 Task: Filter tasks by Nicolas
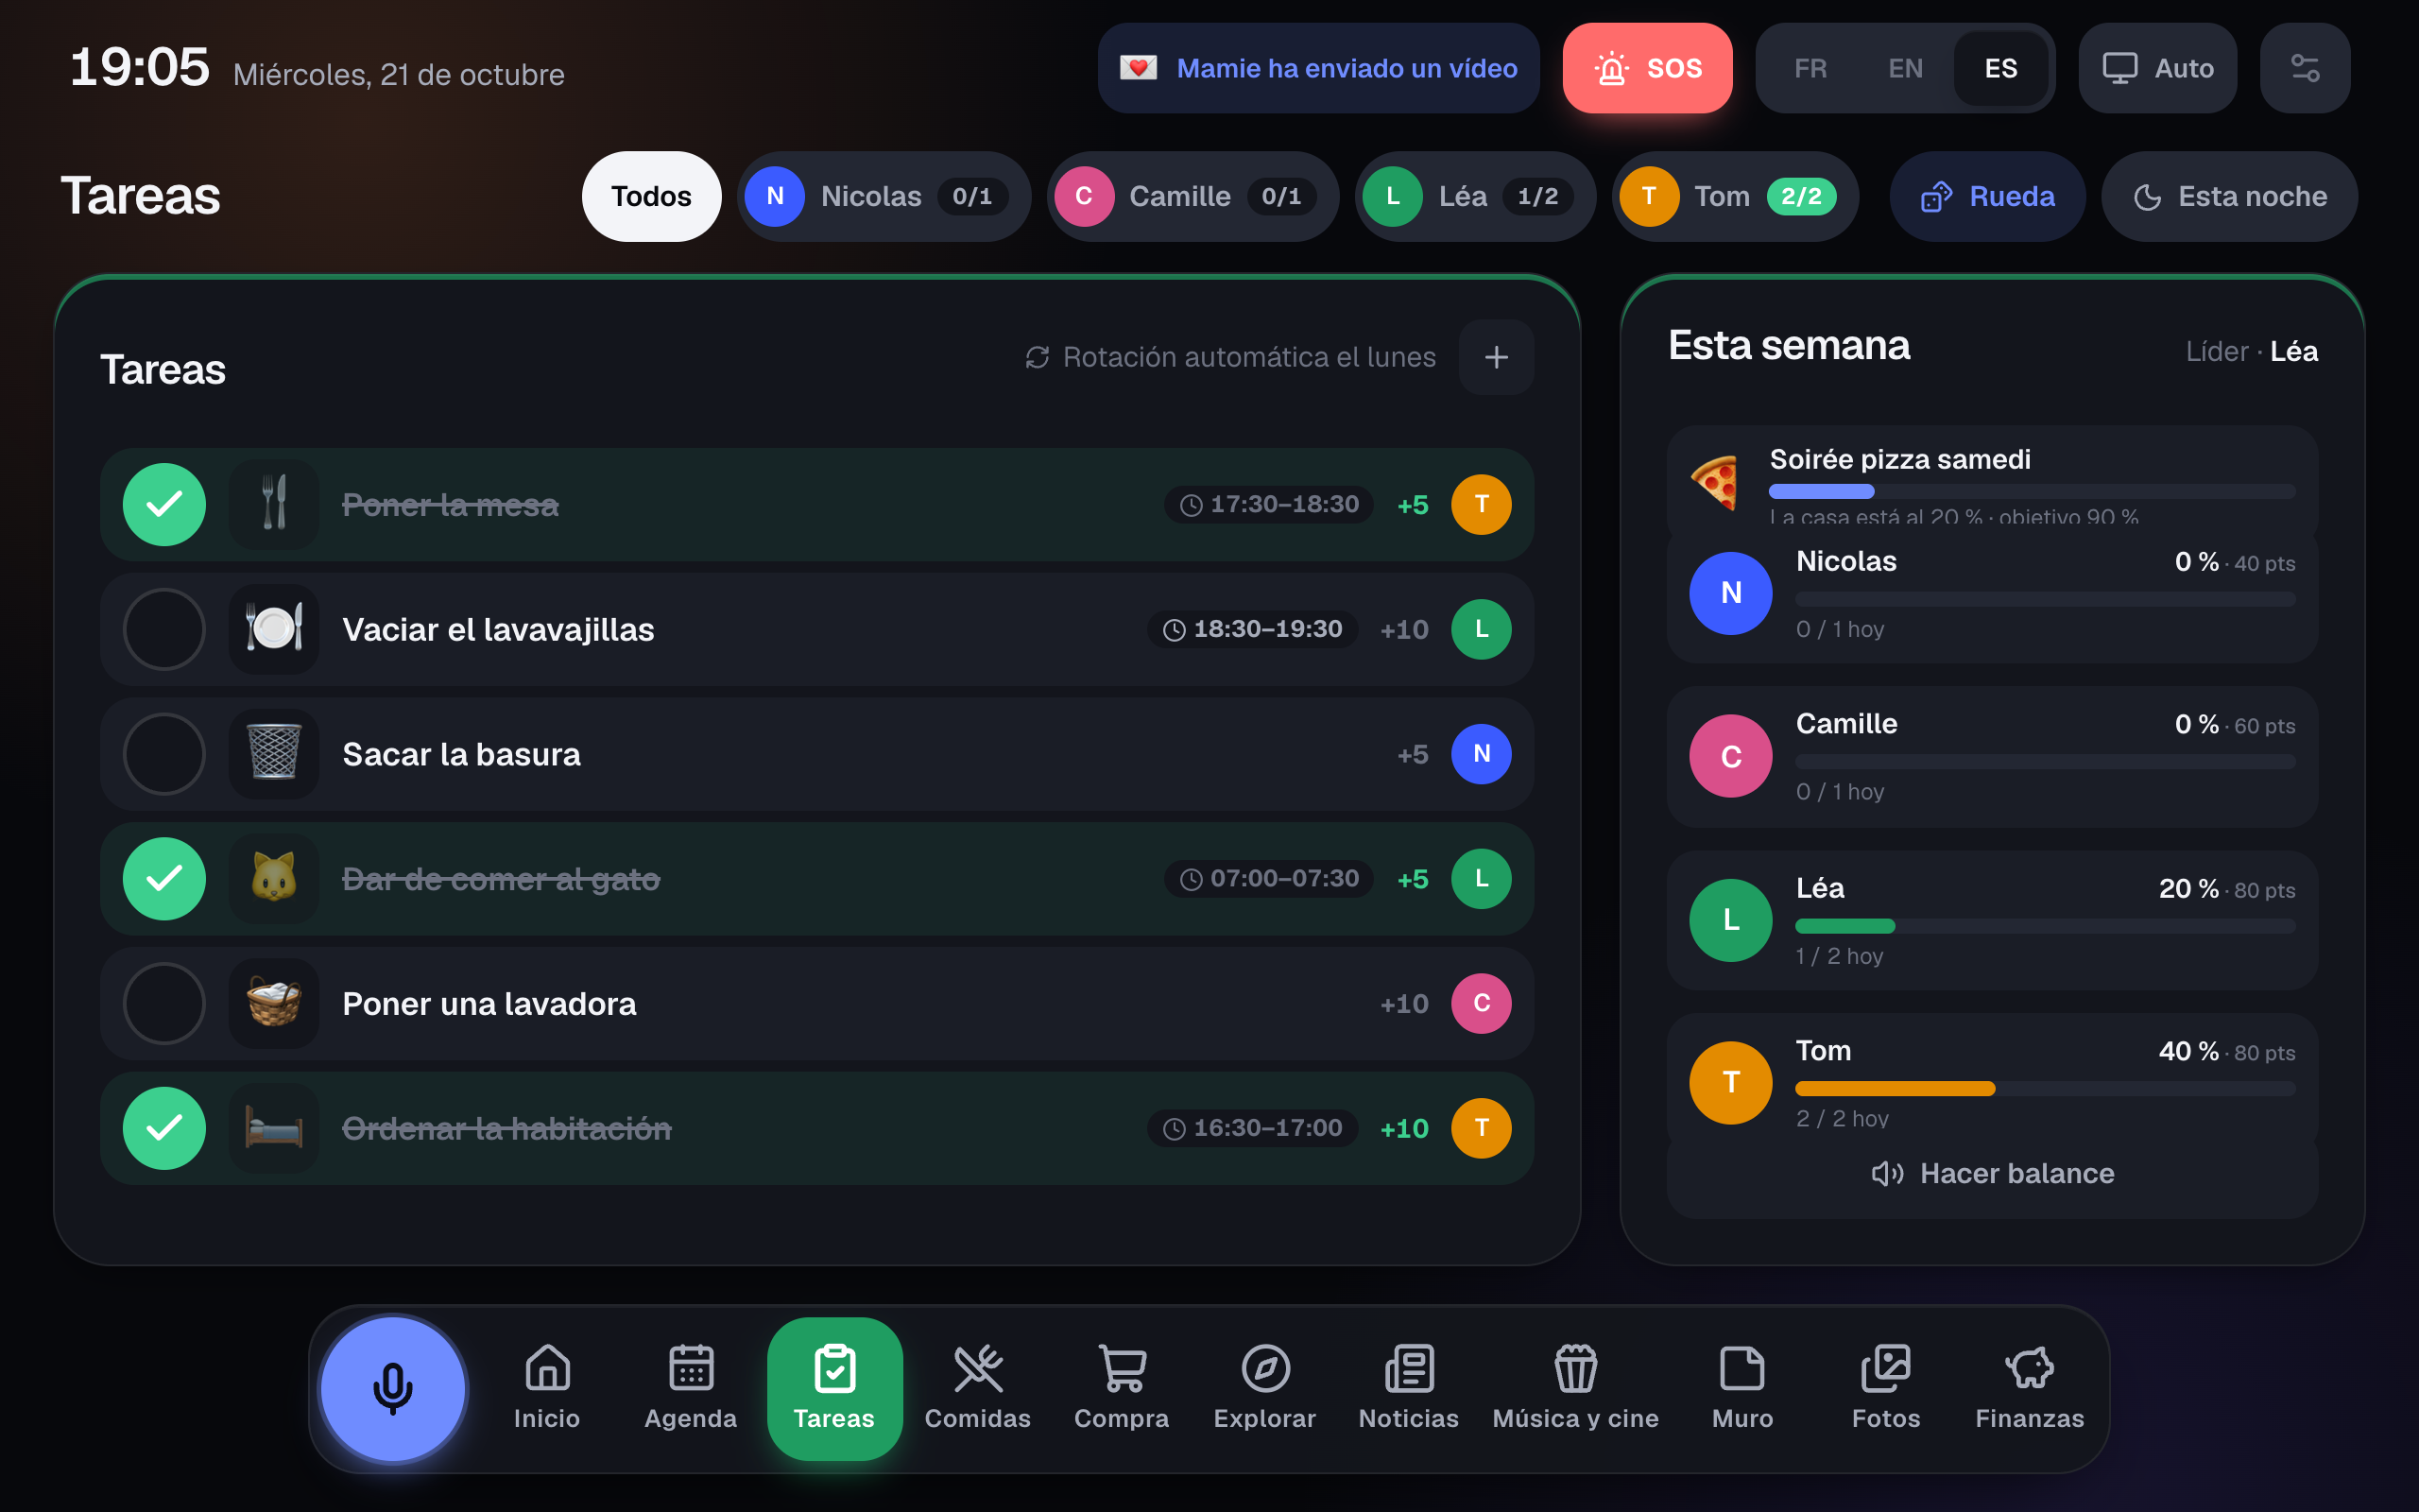[x=884, y=196]
